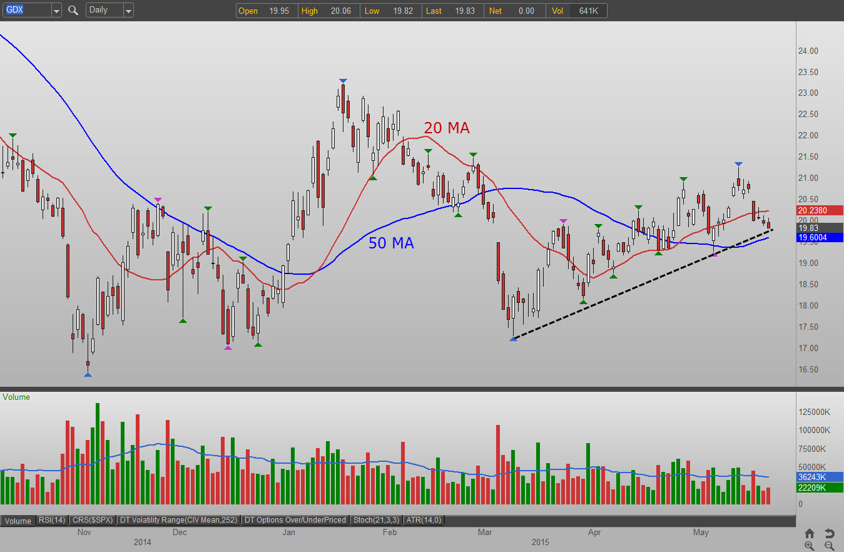Click the Last 19.83 quote field
The width and height of the screenshot is (844, 552).
(452, 11)
